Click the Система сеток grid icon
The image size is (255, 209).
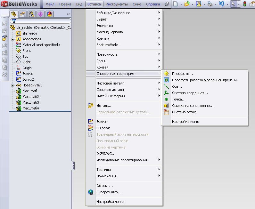pyautogui.click(x=166, y=112)
